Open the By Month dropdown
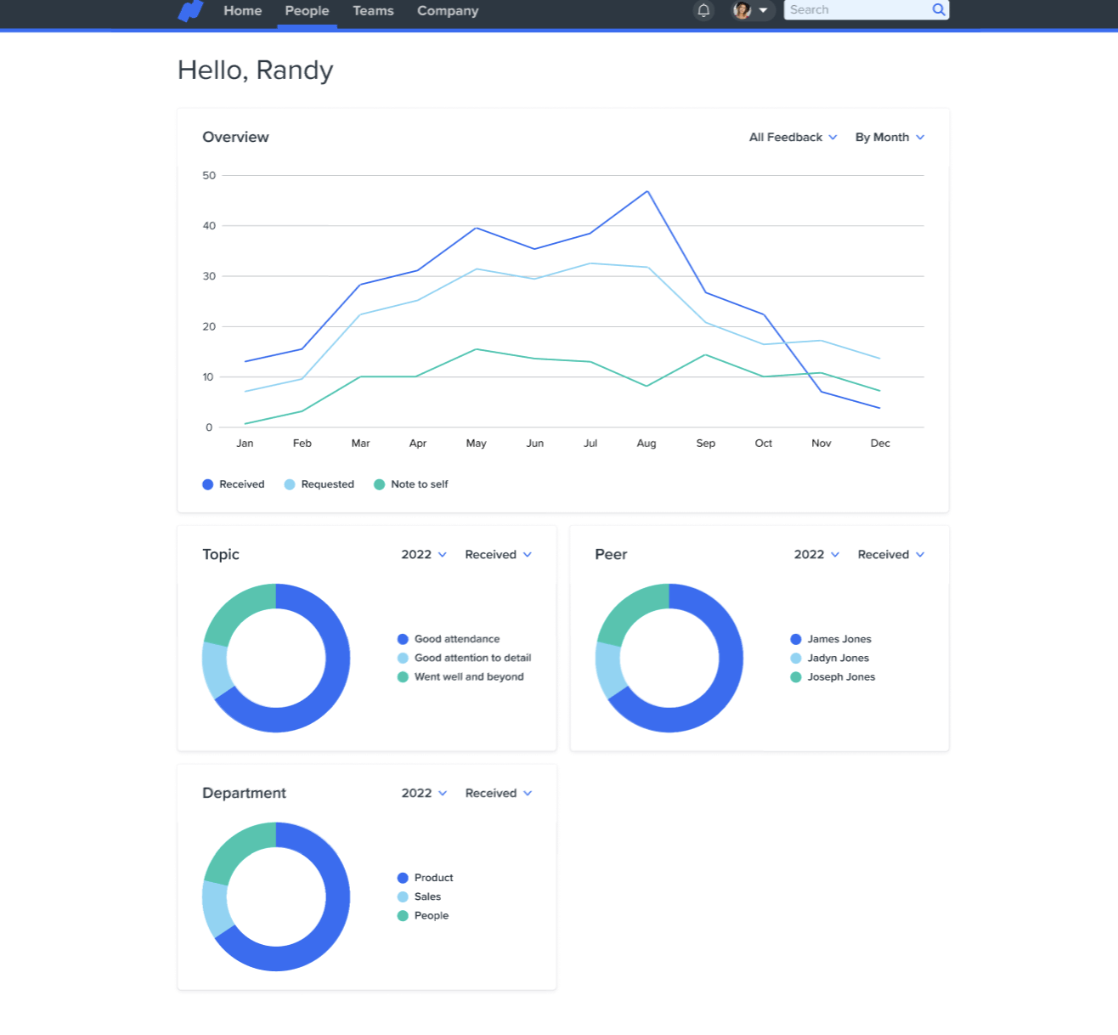 coord(889,138)
